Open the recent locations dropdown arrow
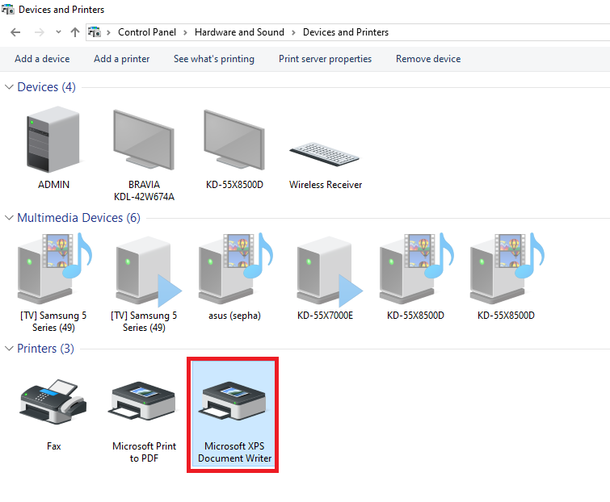The image size is (610, 502). click(x=58, y=32)
